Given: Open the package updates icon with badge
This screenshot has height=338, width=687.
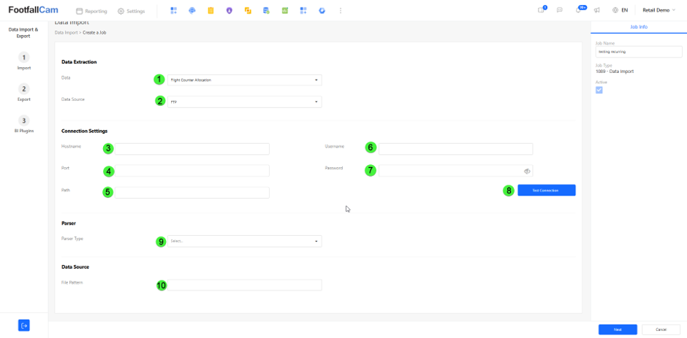Looking at the screenshot, I should [542, 10].
